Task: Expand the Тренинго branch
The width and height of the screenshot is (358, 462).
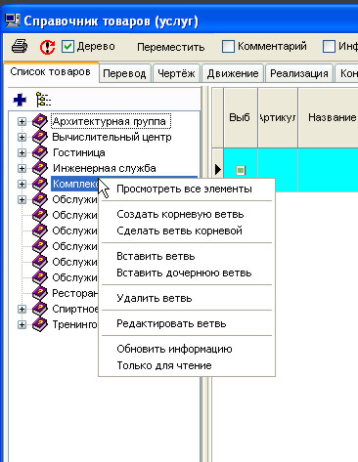Action: pos(22,324)
